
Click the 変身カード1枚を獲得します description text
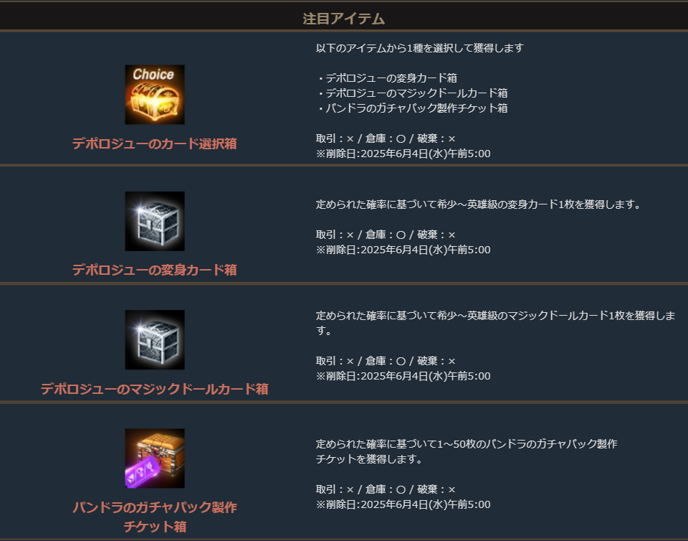click(x=478, y=204)
